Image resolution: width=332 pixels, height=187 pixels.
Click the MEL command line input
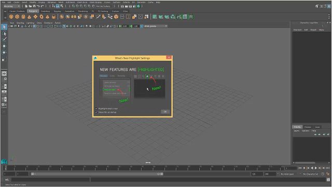click(x=50, y=180)
